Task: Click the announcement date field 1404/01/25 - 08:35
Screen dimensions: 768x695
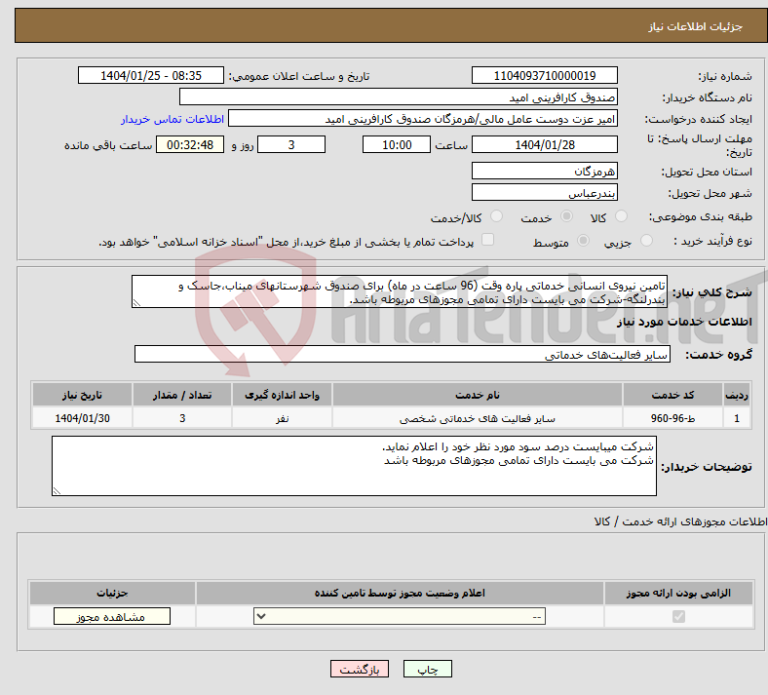Action: (x=151, y=75)
